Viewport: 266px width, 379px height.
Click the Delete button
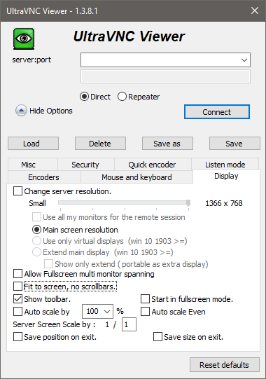[100, 144]
